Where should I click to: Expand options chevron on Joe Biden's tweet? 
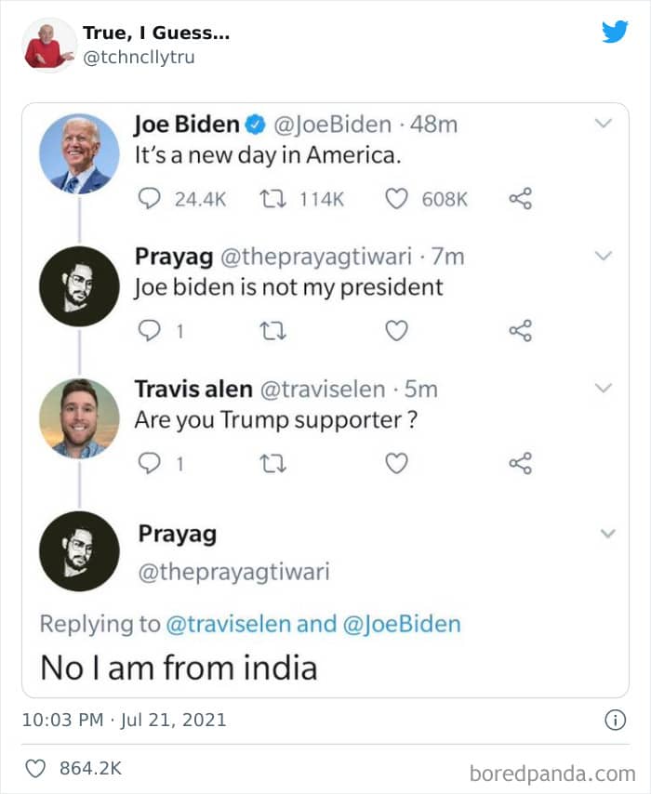pos(604,123)
